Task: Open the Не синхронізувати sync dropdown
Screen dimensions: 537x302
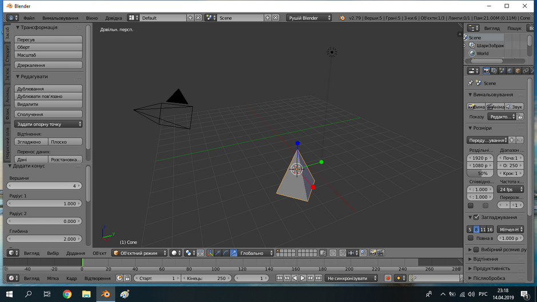Action: [x=351, y=278]
